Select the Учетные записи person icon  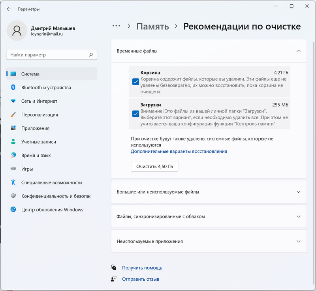(x=13, y=142)
